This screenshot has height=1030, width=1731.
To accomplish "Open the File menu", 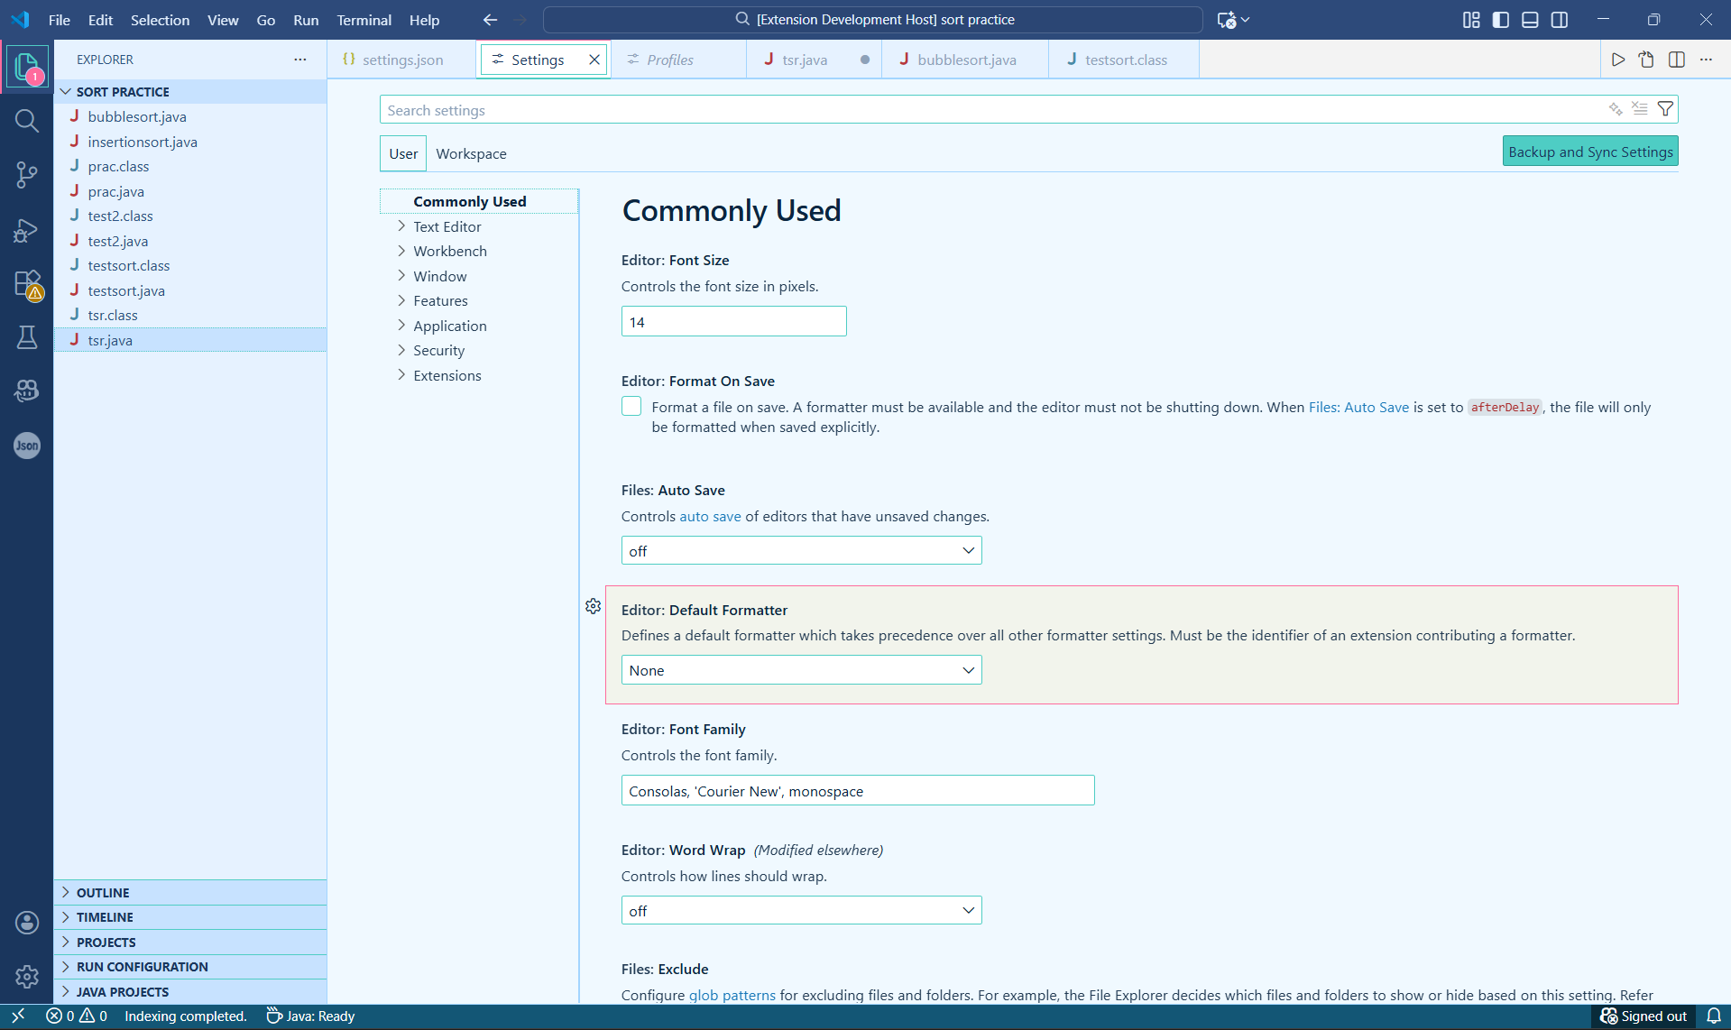I will (x=60, y=20).
